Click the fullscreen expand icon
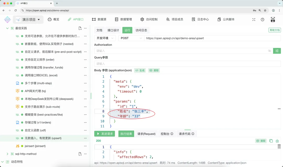 [x=253, y=19]
